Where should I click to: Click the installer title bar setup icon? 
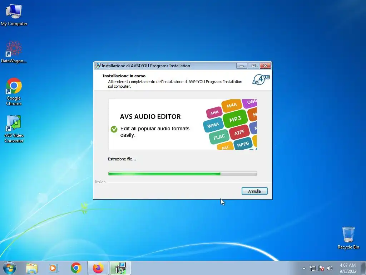[x=98, y=66]
